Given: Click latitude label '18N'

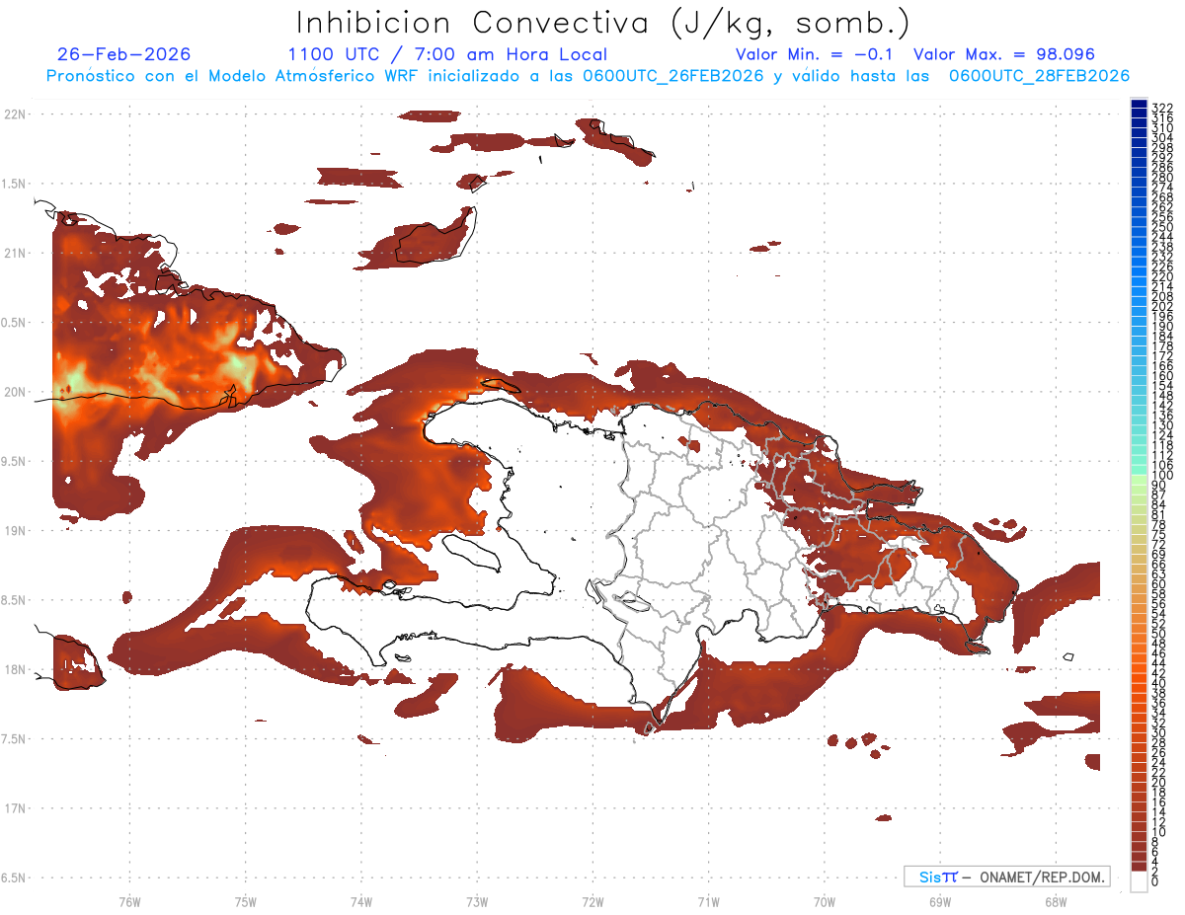Looking at the screenshot, I should point(15,669).
